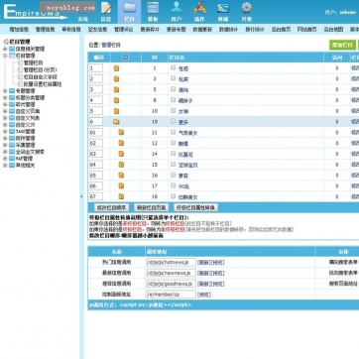
Task: Click the open folder icon for ID 19
Action: point(116,122)
